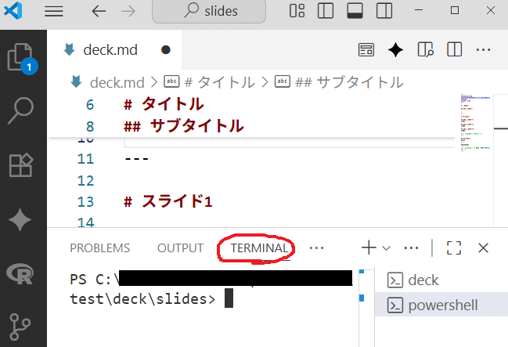Open the sparkle AI view in activity bar
Screen dimensions: 508x347
point(20,219)
